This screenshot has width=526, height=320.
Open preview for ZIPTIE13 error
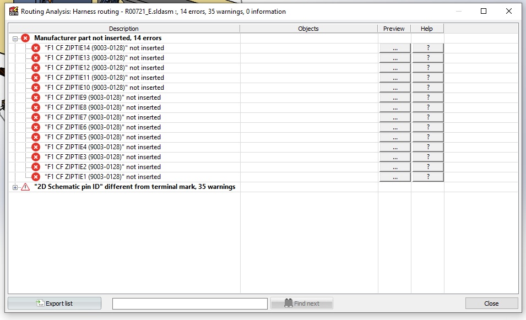[x=395, y=58]
